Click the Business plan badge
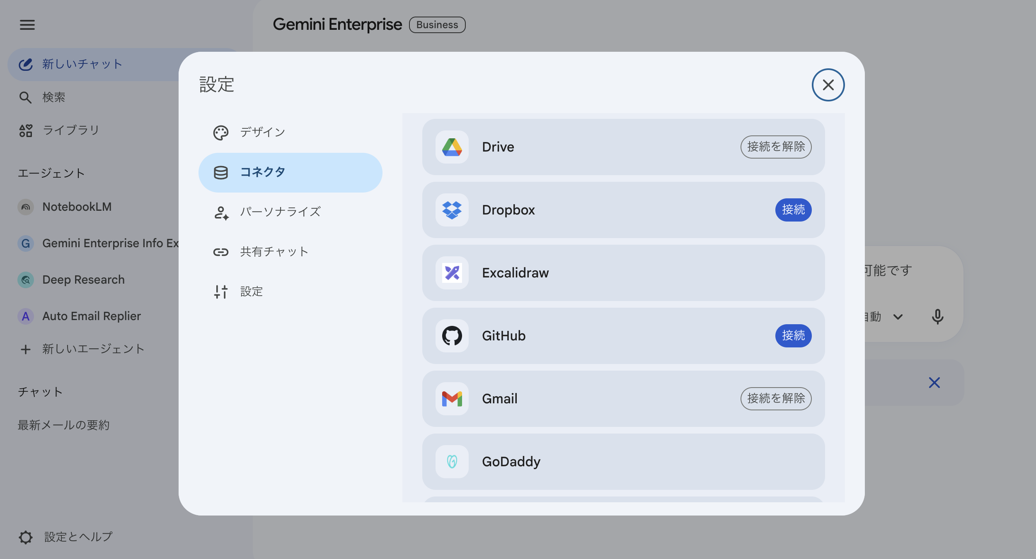The width and height of the screenshot is (1036, 559). (x=437, y=25)
